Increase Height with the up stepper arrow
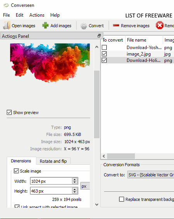 click(x=75, y=189)
